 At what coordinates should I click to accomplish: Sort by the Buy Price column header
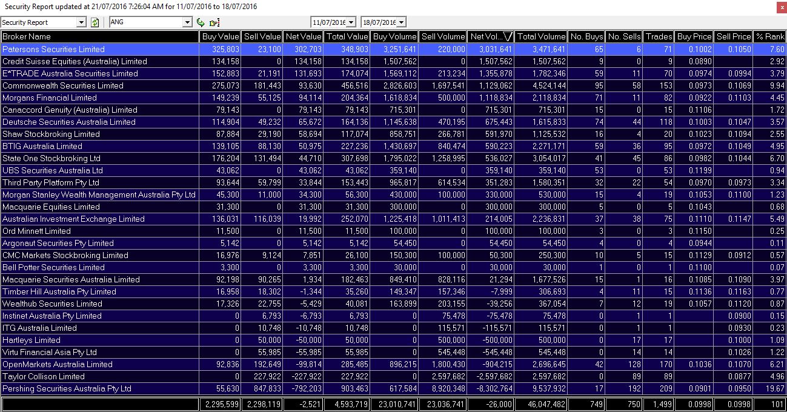(x=694, y=37)
